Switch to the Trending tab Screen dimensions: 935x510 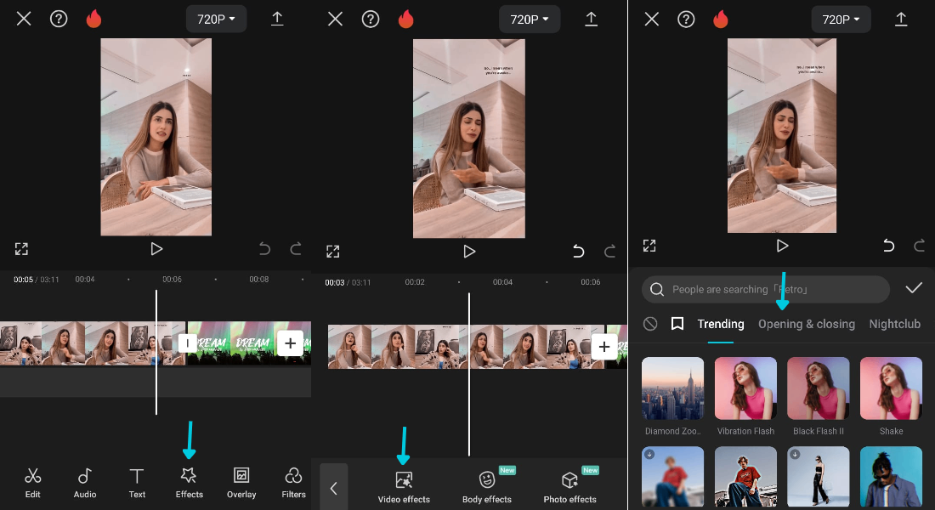721,324
